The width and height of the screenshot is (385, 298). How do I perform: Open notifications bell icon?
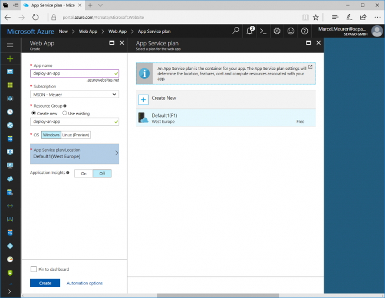pos(250,31)
